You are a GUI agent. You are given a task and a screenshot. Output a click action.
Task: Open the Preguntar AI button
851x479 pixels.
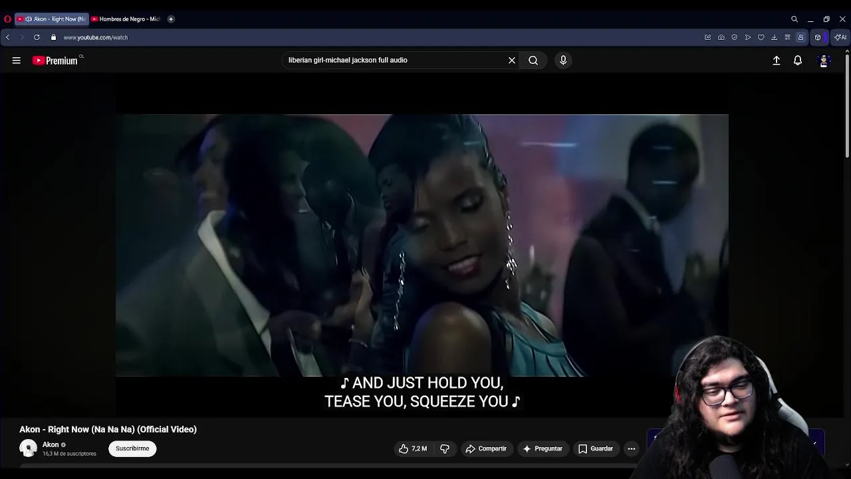click(543, 448)
